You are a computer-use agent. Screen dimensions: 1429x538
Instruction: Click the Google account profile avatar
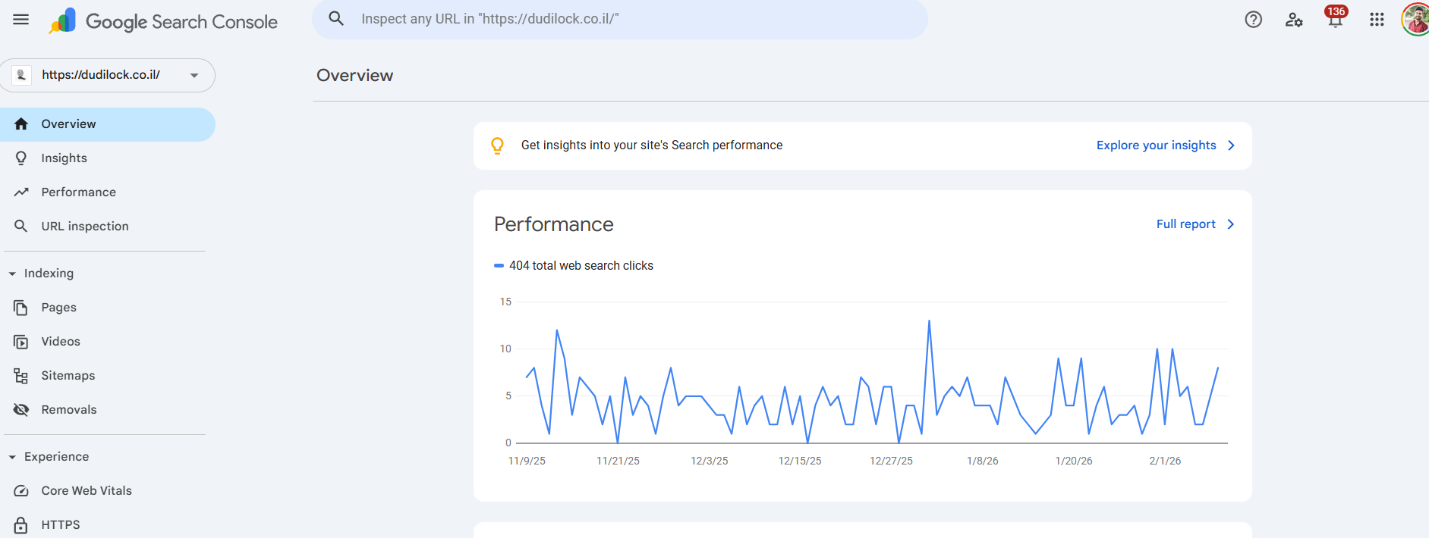point(1415,20)
